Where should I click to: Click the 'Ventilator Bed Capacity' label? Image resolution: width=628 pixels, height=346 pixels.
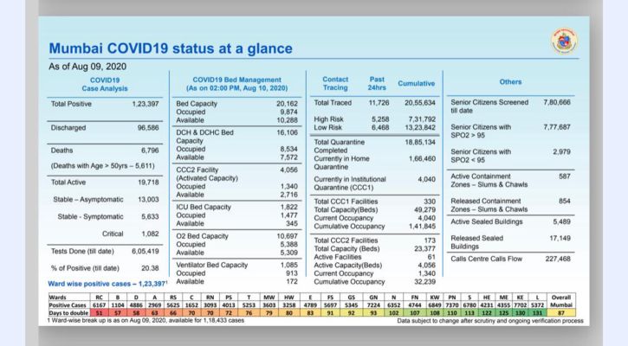(x=212, y=264)
